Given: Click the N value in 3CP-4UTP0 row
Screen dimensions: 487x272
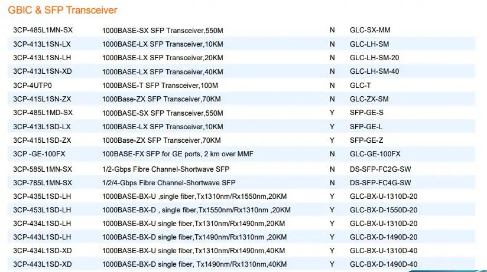Looking at the screenshot, I should [x=332, y=86].
